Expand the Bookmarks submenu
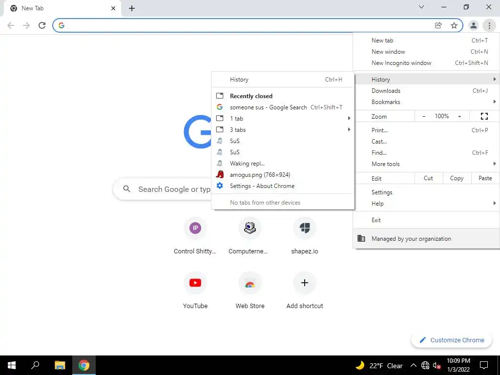The width and height of the screenshot is (500, 375). pos(426,102)
